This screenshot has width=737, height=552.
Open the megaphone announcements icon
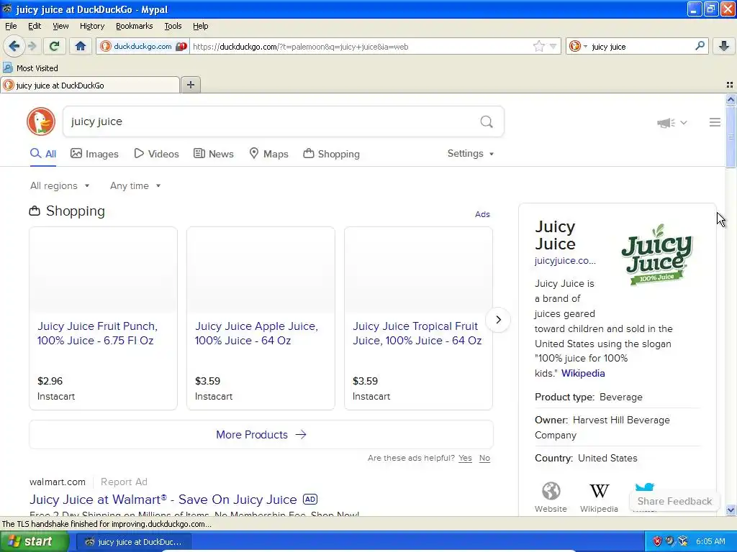[666, 123]
